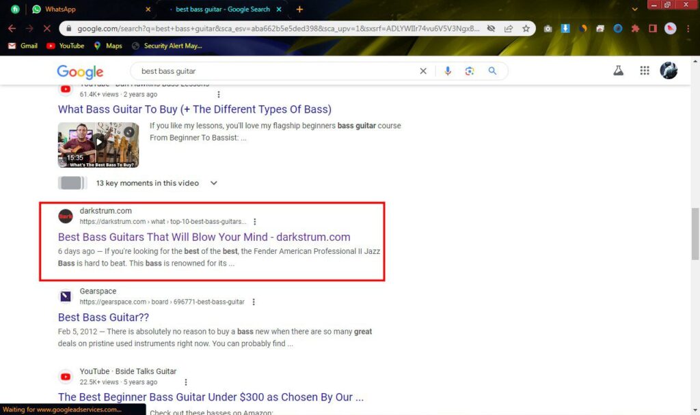Click the YouTube · Bside Talks Guitar source
The height and width of the screenshot is (415, 700).
tap(128, 371)
